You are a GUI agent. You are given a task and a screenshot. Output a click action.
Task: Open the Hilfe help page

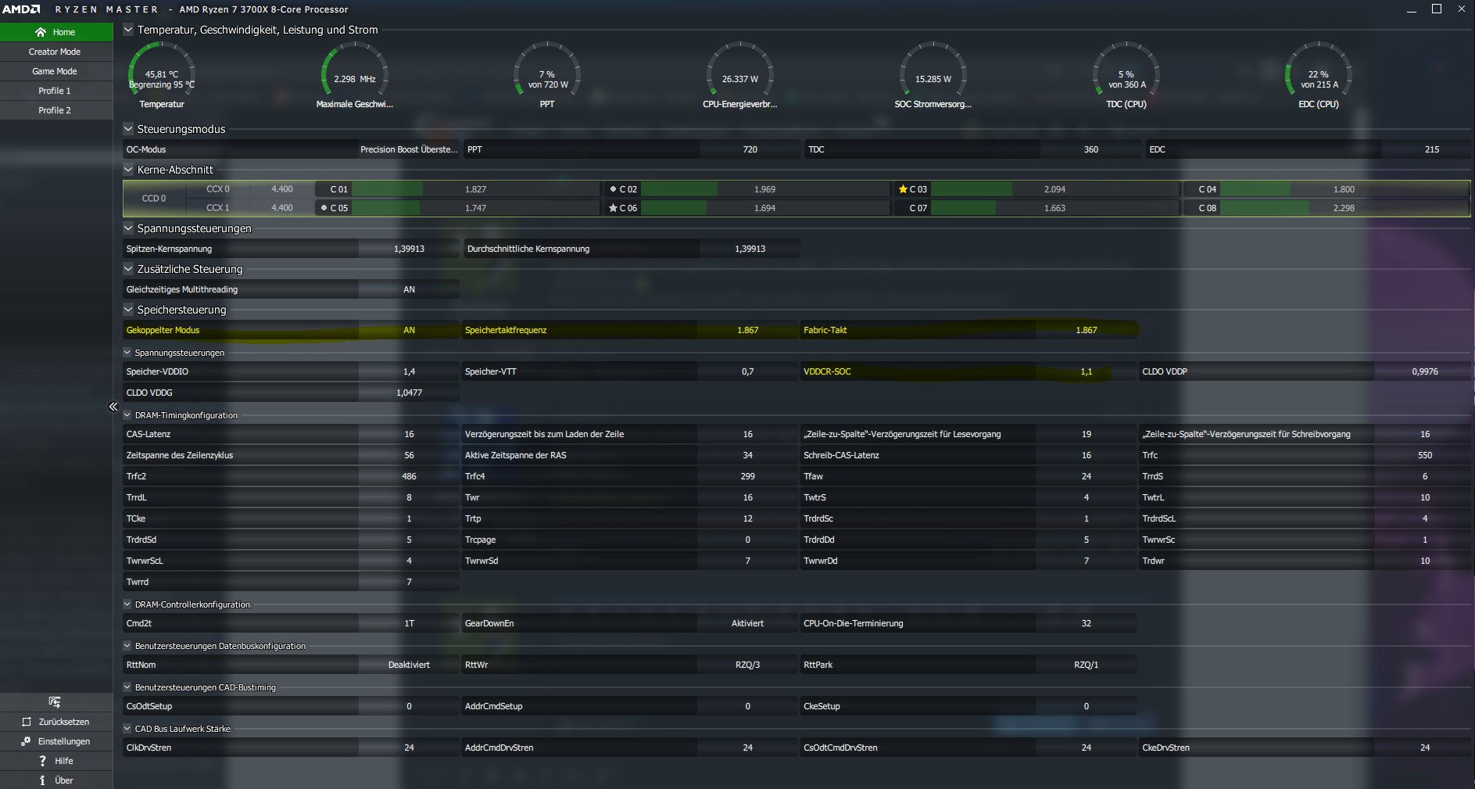(x=56, y=761)
